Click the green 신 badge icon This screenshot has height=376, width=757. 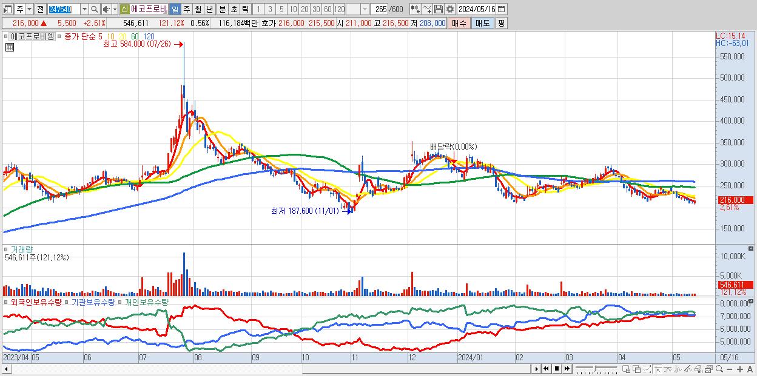pos(124,9)
